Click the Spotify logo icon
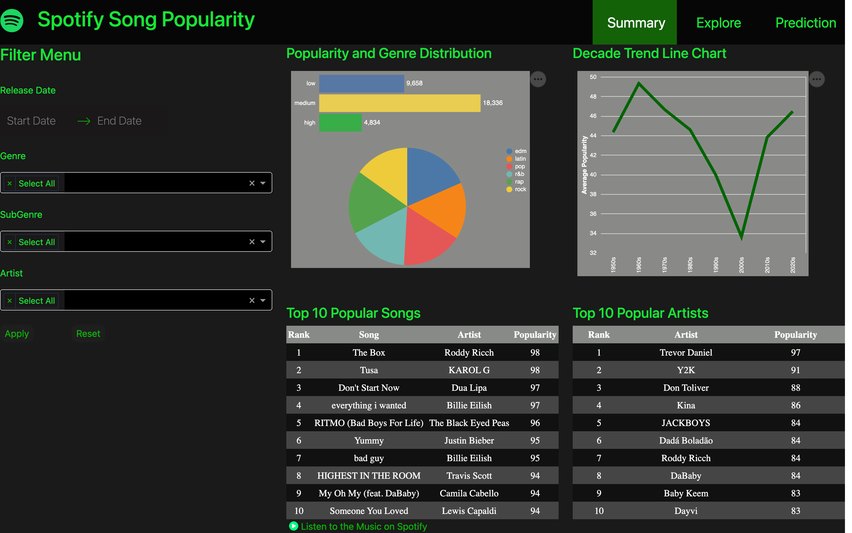852x533 pixels. pyautogui.click(x=12, y=21)
